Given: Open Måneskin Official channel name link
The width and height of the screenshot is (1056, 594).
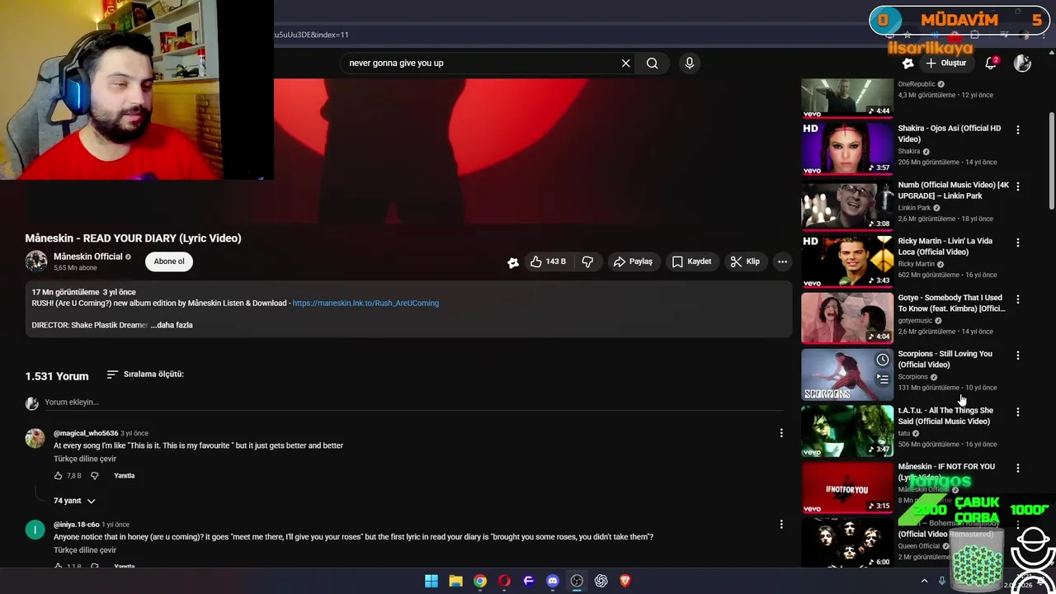Looking at the screenshot, I should click(87, 257).
